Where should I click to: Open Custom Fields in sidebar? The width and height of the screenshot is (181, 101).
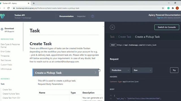(x=6, y=65)
